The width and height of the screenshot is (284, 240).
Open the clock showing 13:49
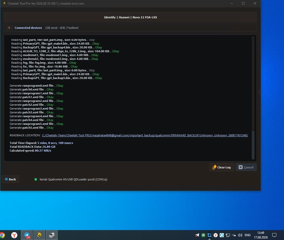pos(261,235)
